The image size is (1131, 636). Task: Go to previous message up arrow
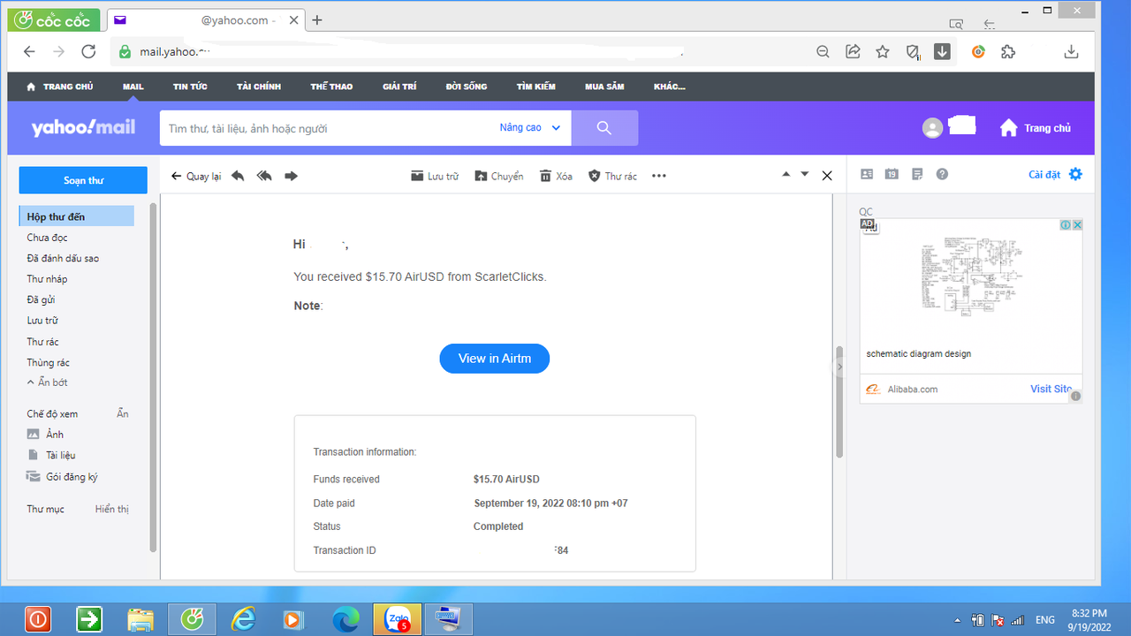pyautogui.click(x=786, y=174)
